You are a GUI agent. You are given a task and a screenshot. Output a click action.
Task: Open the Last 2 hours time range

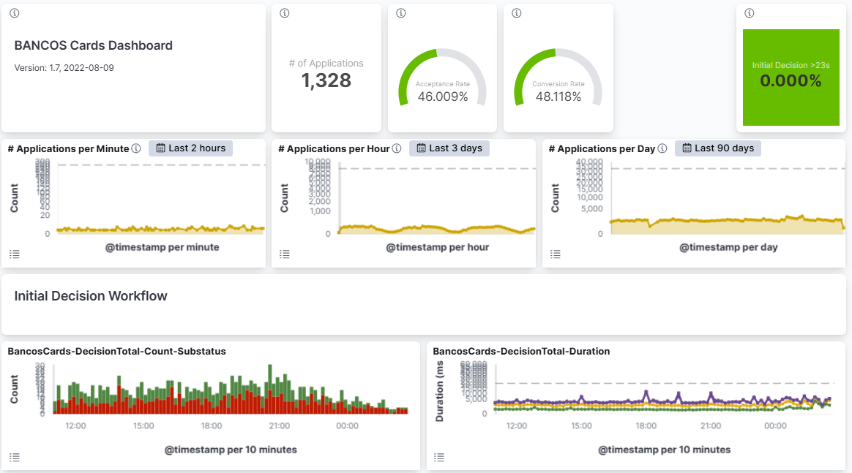[190, 148]
